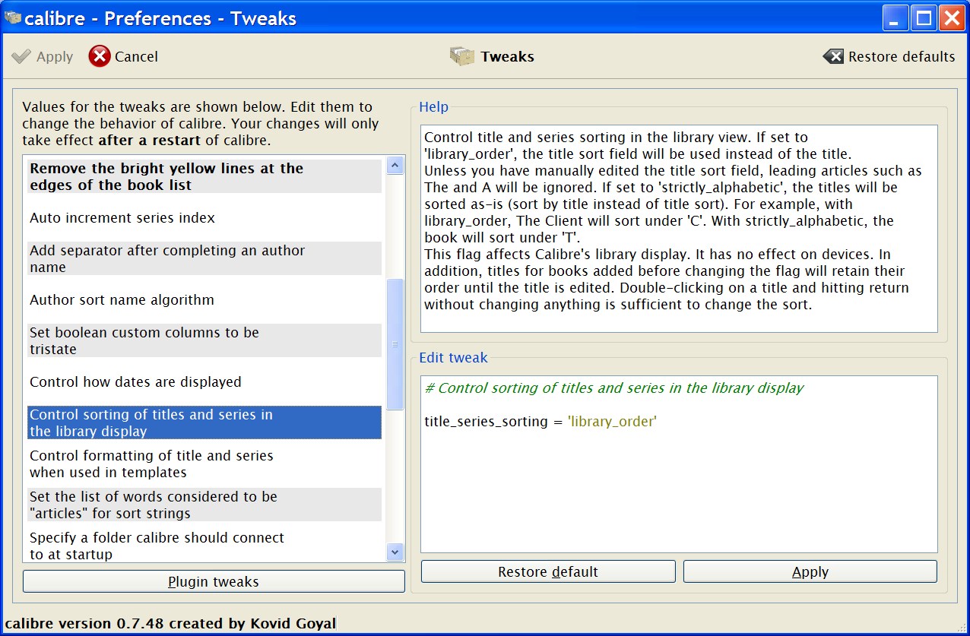Open the Plugin tweaks button
Image resolution: width=970 pixels, height=636 pixels.
(214, 581)
